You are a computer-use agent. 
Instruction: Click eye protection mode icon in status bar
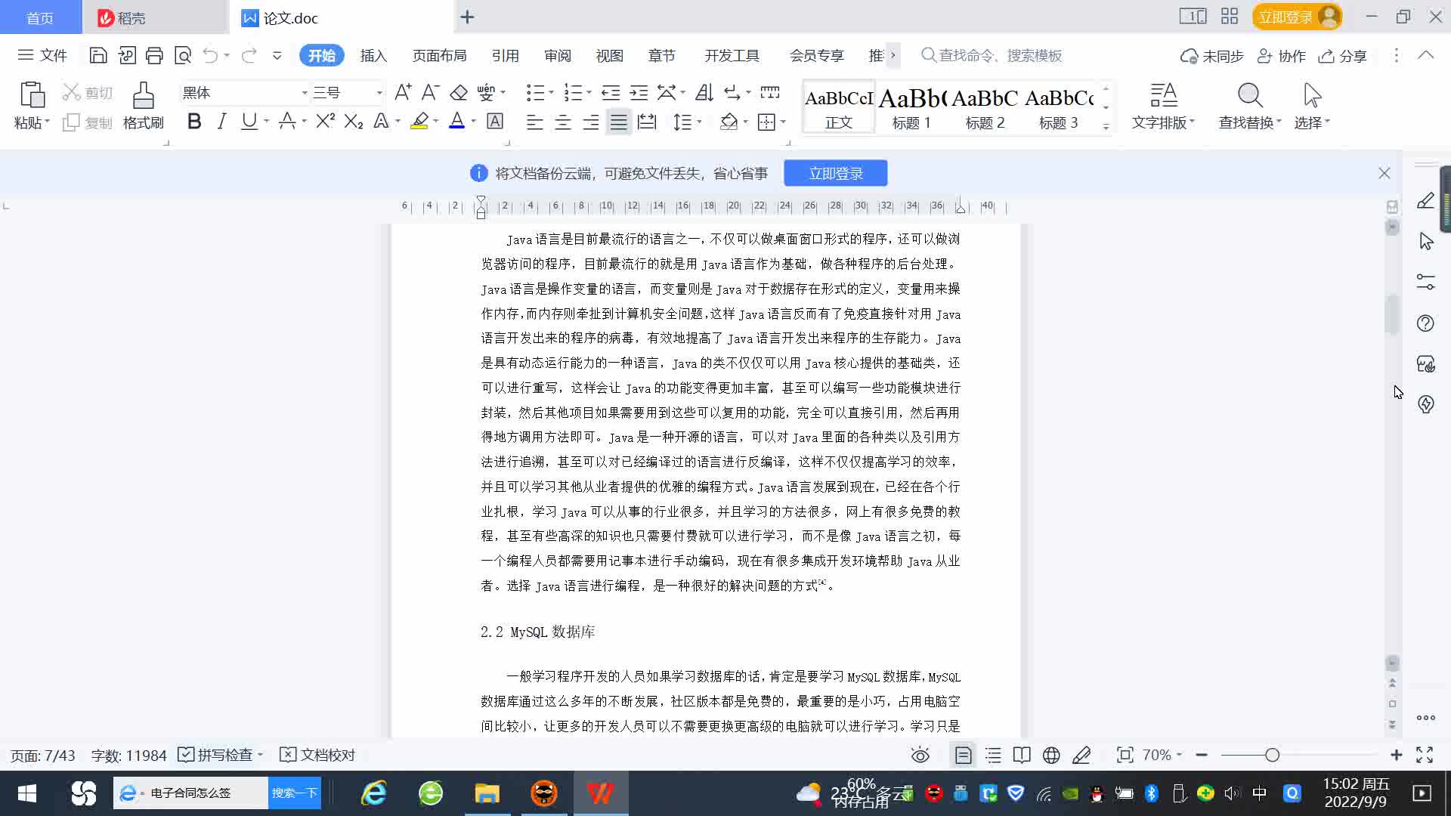click(920, 755)
